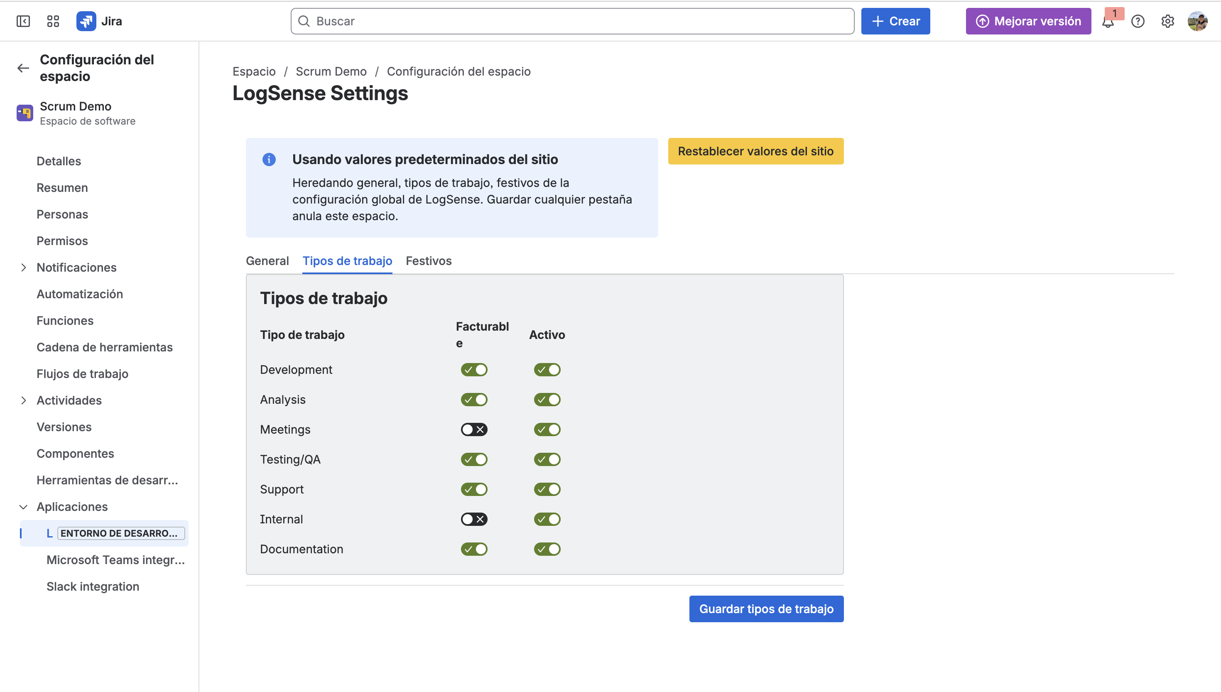
Task: Open Componentes in the sidebar
Action: [76, 454]
